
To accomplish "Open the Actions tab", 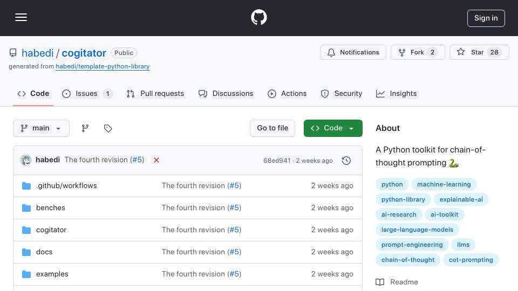I will coord(287,94).
